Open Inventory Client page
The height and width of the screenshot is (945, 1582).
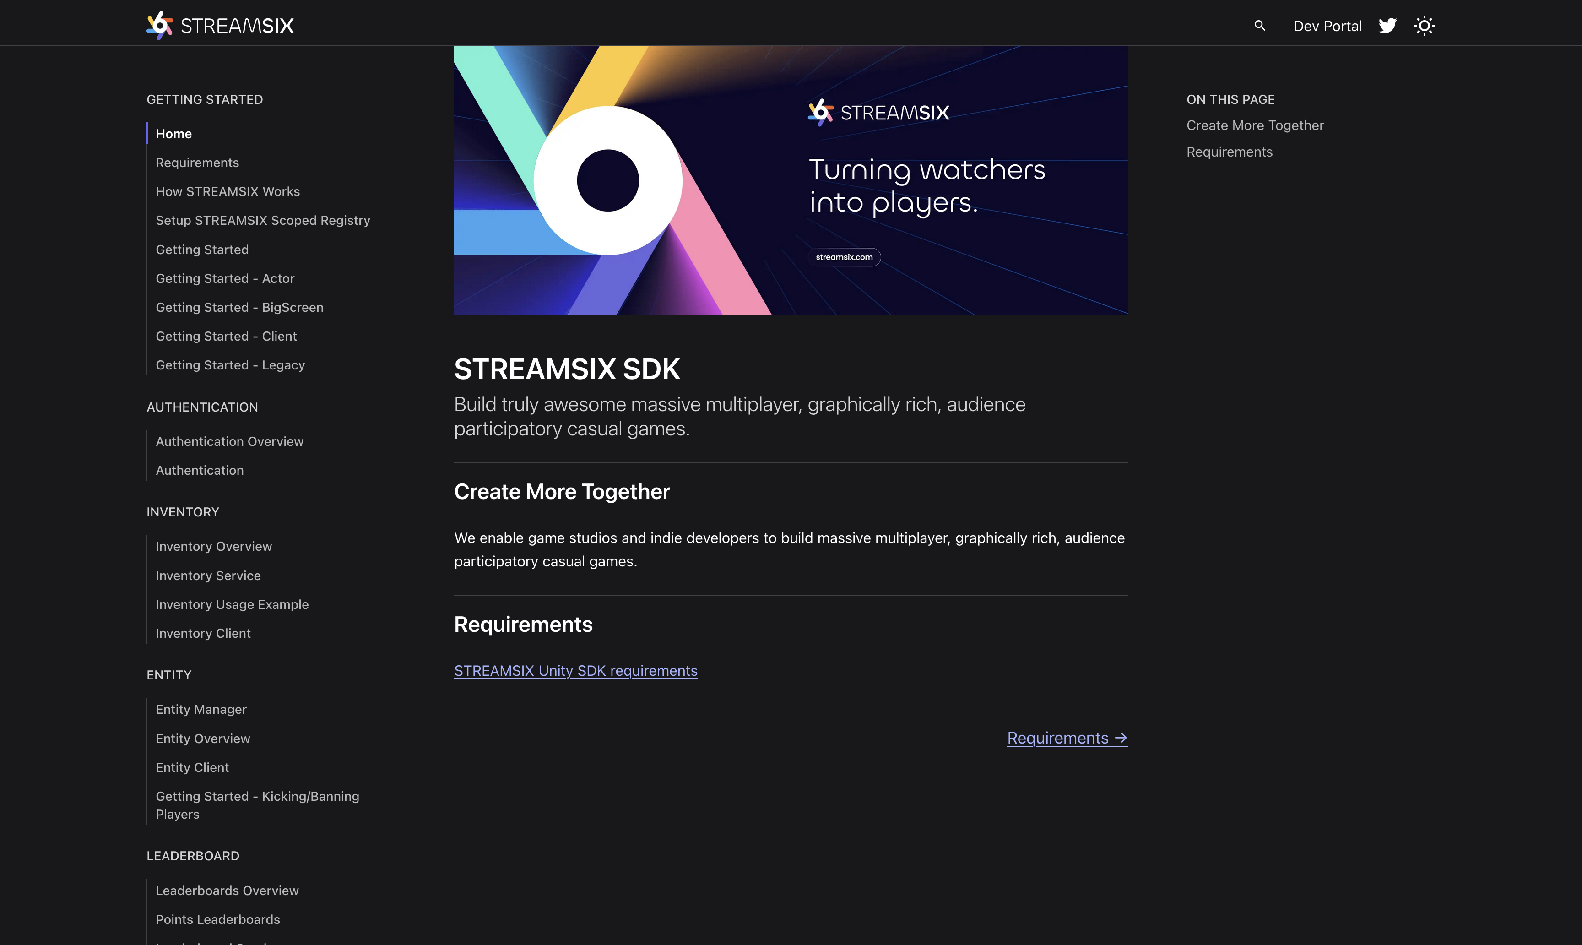[x=203, y=634]
